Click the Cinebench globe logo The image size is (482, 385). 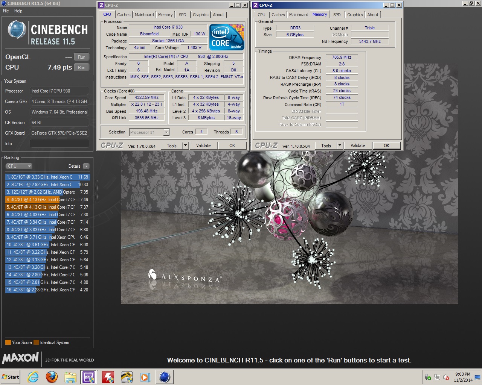[x=17, y=30]
